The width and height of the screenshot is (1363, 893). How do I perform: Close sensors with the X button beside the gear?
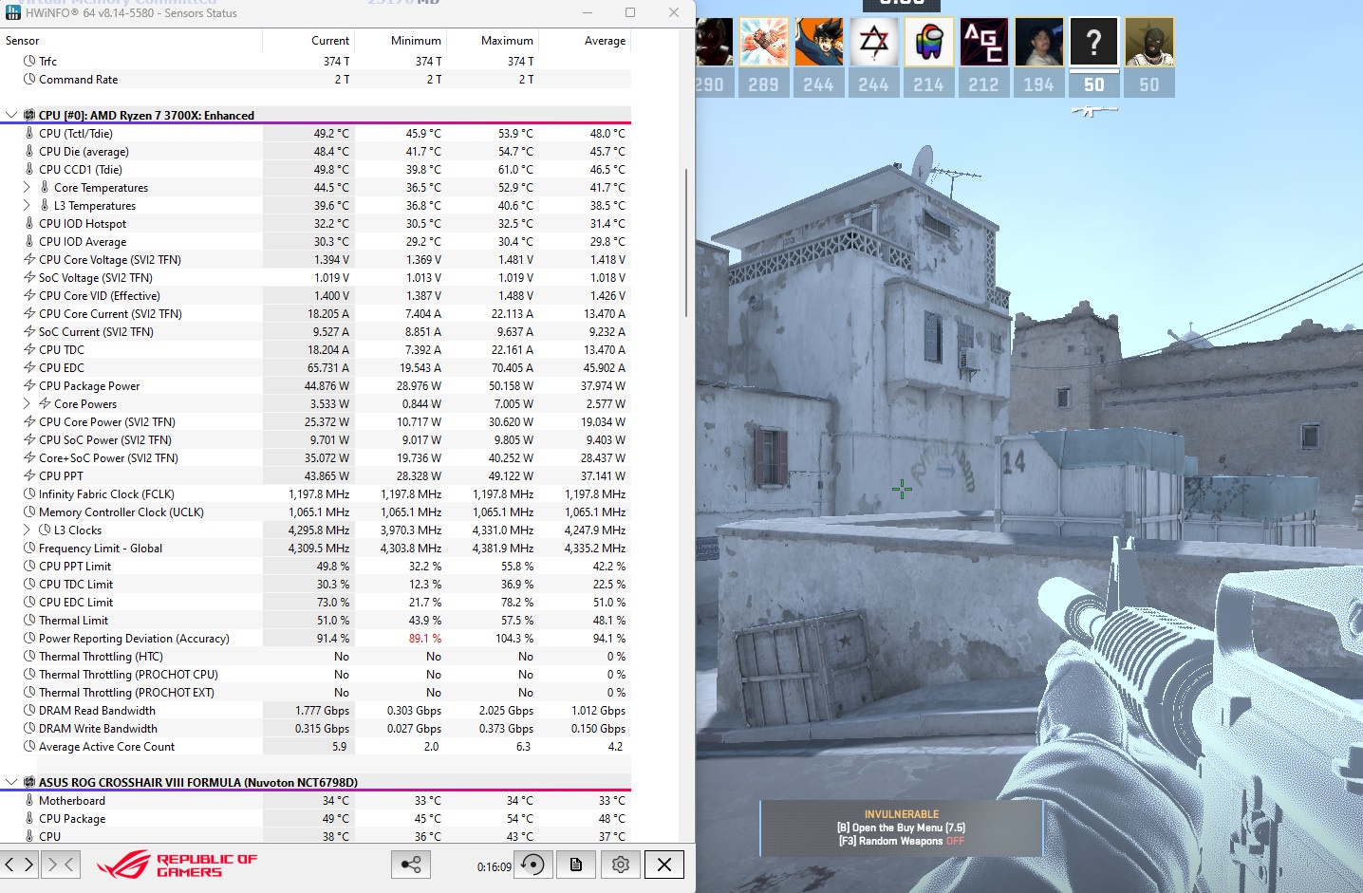pyautogui.click(x=664, y=865)
